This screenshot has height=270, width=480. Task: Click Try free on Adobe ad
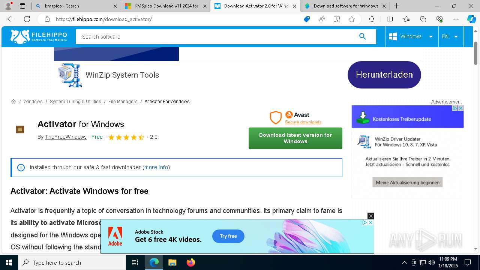(228, 236)
